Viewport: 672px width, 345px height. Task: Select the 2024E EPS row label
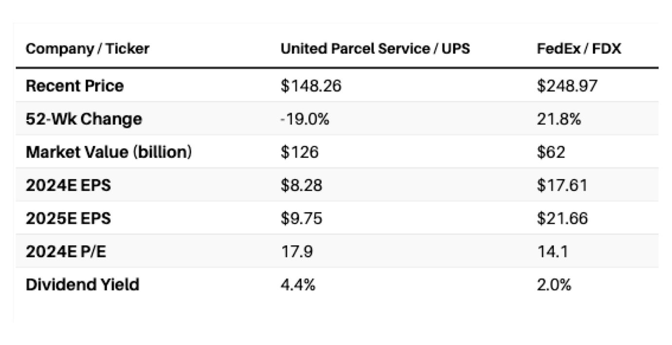pos(68,185)
